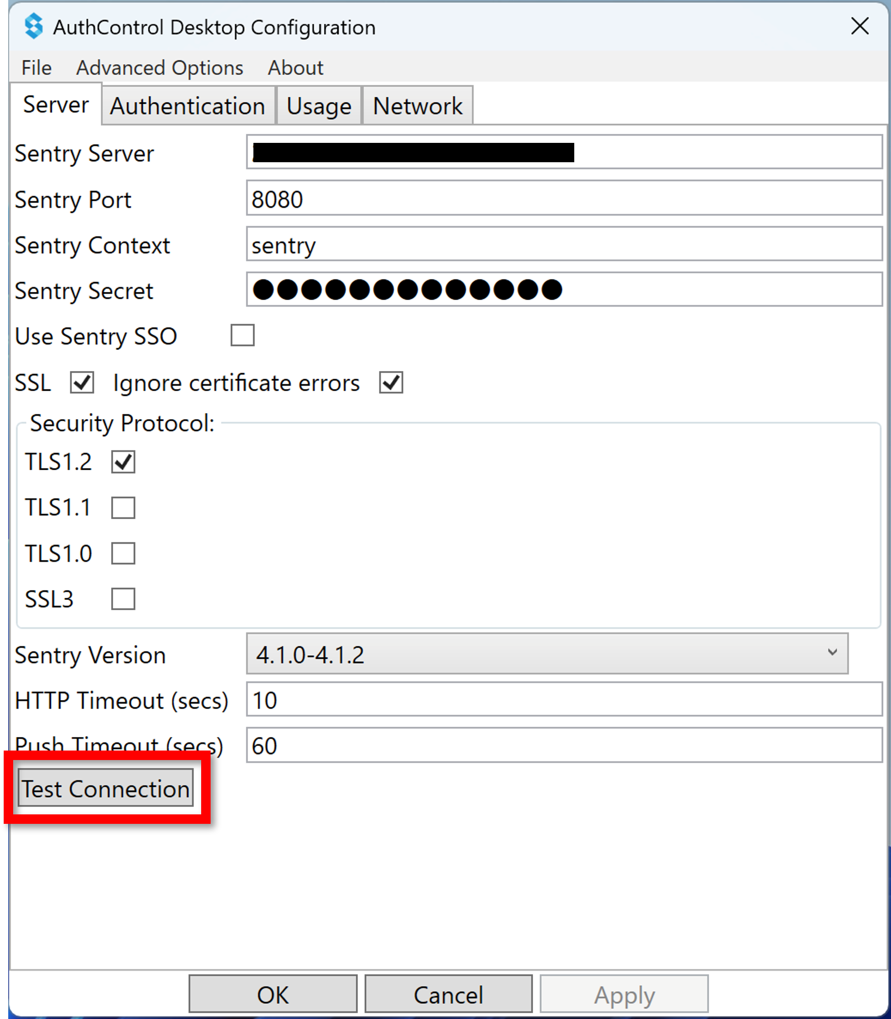
Task: Click the Sentry Secret password field
Action: point(564,289)
